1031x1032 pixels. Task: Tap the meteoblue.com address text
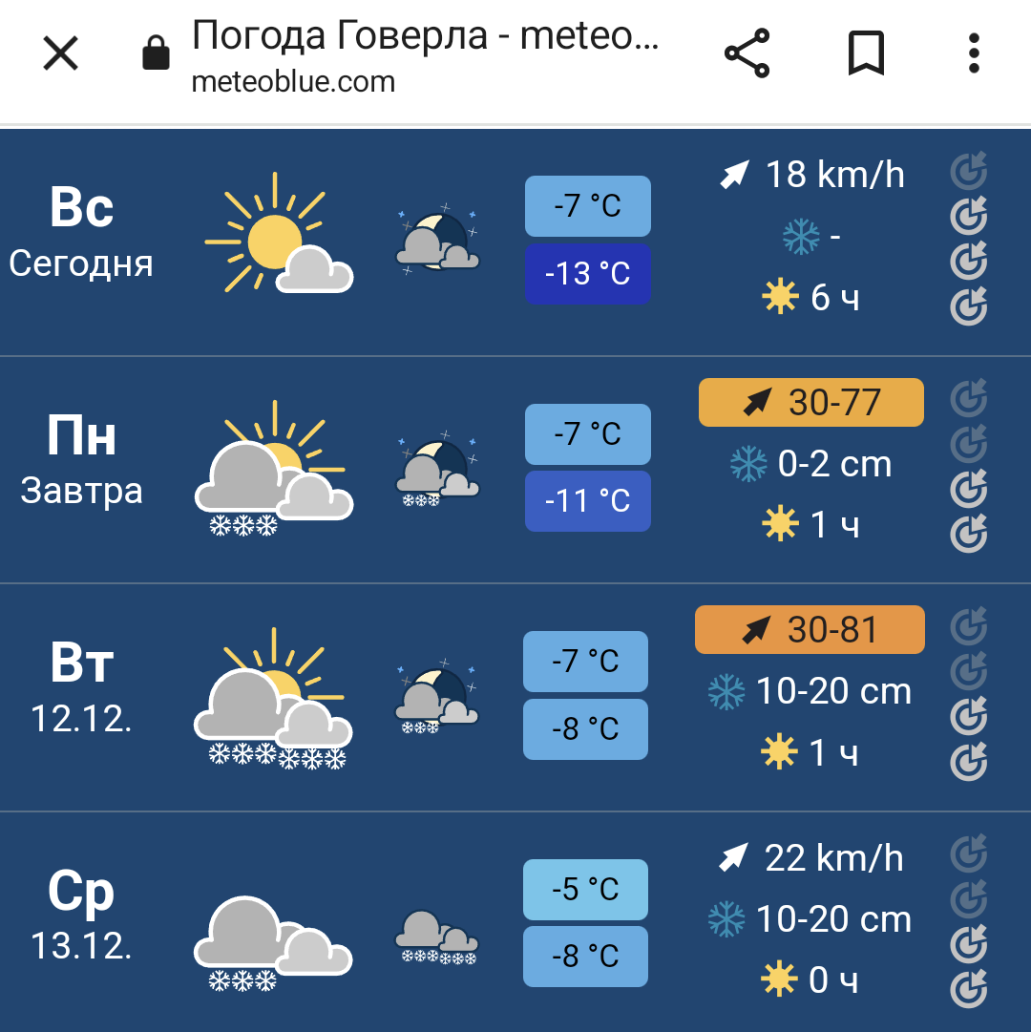point(293,82)
